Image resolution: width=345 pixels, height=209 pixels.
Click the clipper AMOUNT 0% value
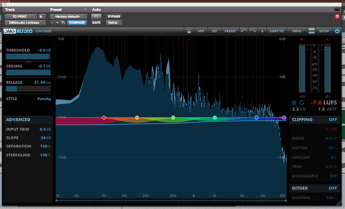[334, 157]
